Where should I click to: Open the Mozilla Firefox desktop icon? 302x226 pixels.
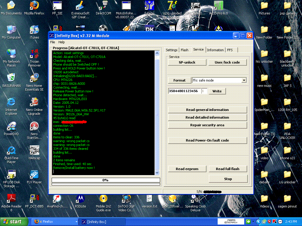click(x=34, y=6)
